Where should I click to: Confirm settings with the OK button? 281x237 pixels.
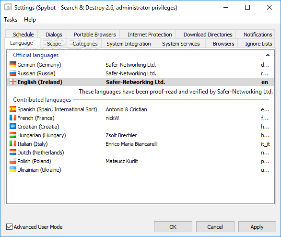(x=173, y=227)
